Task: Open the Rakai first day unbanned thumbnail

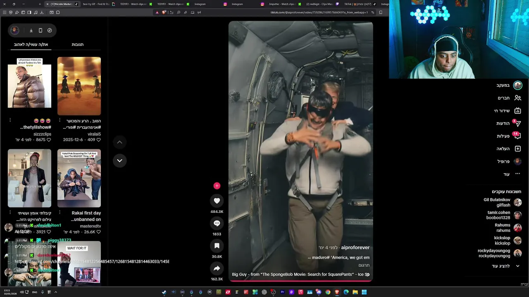Action: 79,178
